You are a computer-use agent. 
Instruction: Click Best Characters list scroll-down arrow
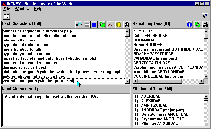127,81
